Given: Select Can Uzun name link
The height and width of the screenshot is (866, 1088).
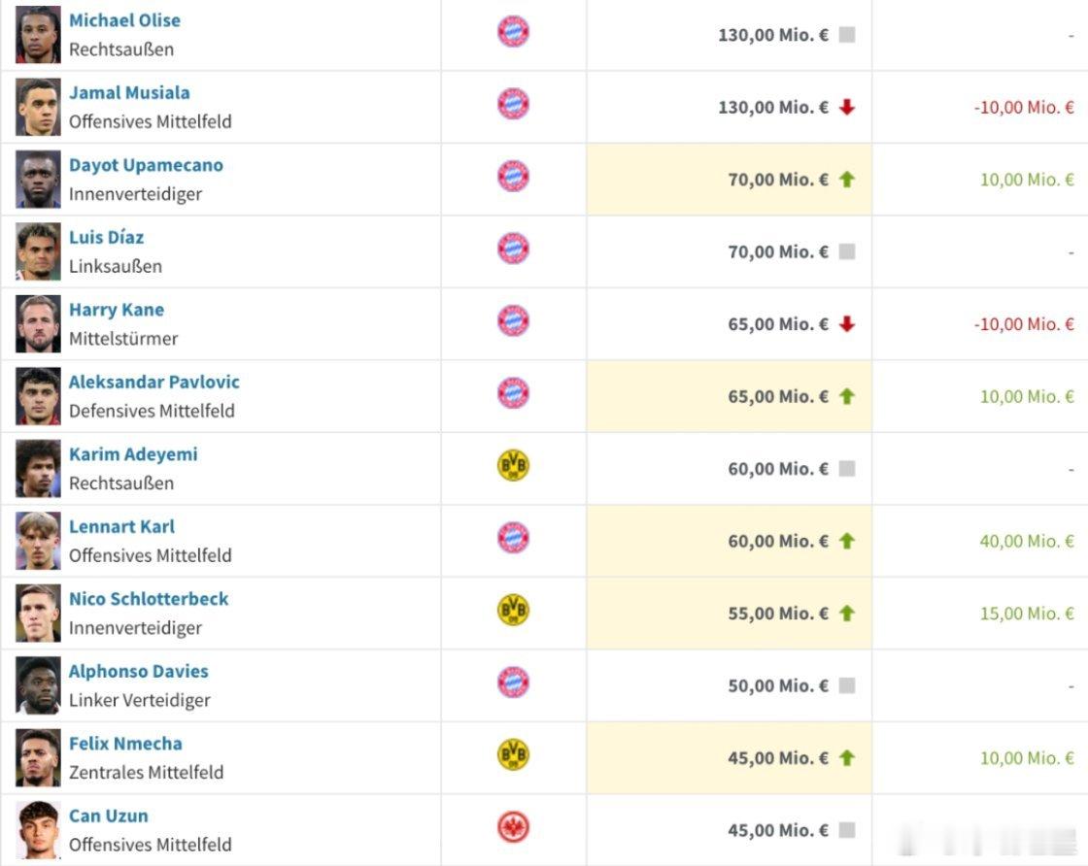Looking at the screenshot, I should point(108,816).
